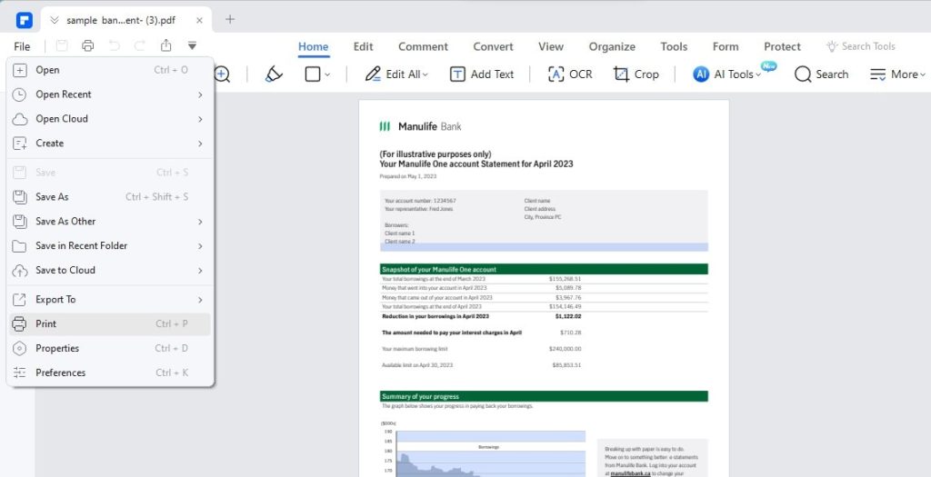Image resolution: width=931 pixels, height=477 pixels.
Task: Run the OCR tool
Action: (570, 75)
